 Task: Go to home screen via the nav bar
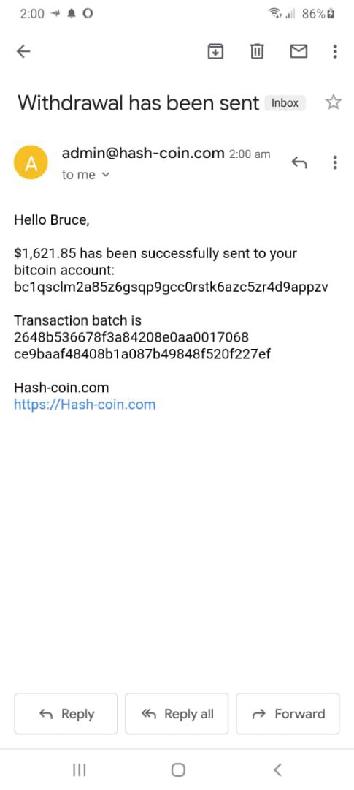(x=178, y=770)
